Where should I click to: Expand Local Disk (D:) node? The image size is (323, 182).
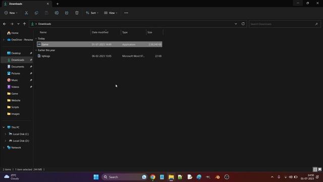[x=6, y=141]
